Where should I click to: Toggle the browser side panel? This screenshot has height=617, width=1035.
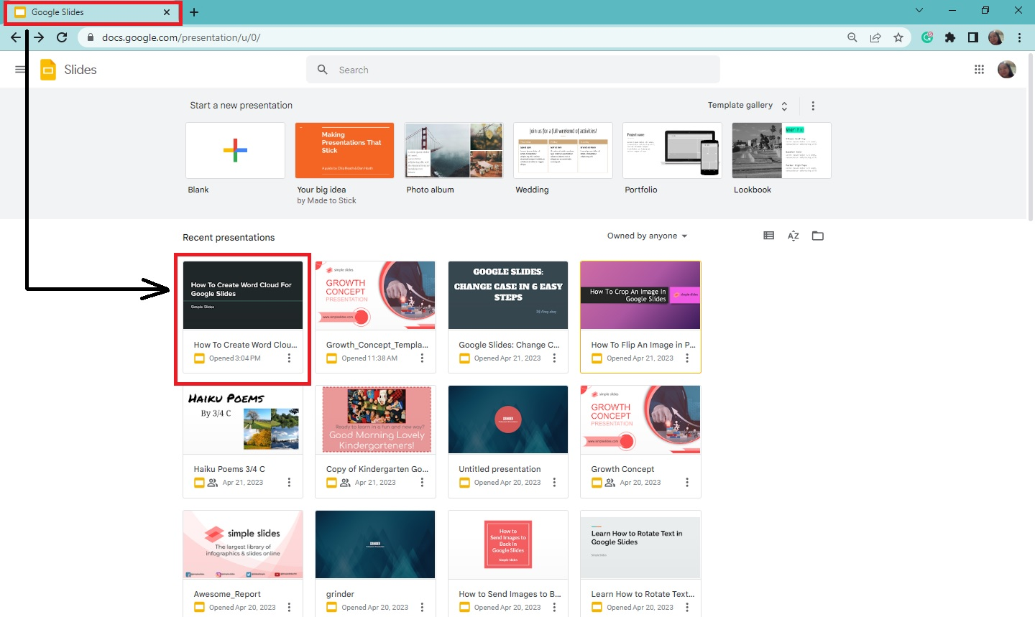pyautogui.click(x=973, y=37)
